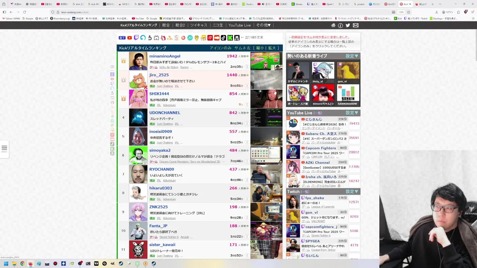Open TradingView icon in taskbar
Viewport: 477px width, 268px height.
click(96, 264)
